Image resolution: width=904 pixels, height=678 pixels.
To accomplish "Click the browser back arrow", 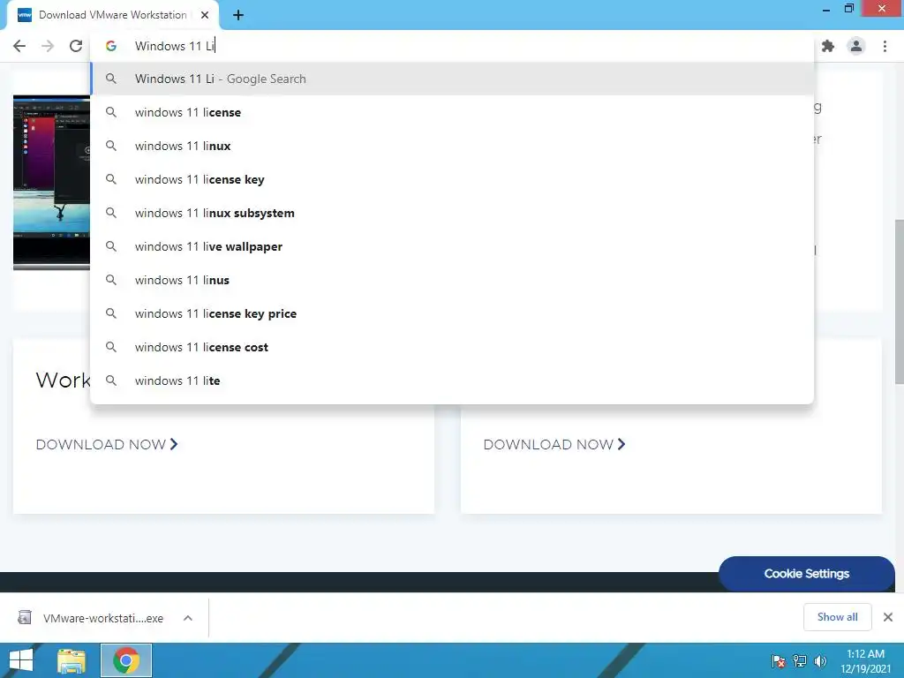I will pyautogui.click(x=19, y=46).
